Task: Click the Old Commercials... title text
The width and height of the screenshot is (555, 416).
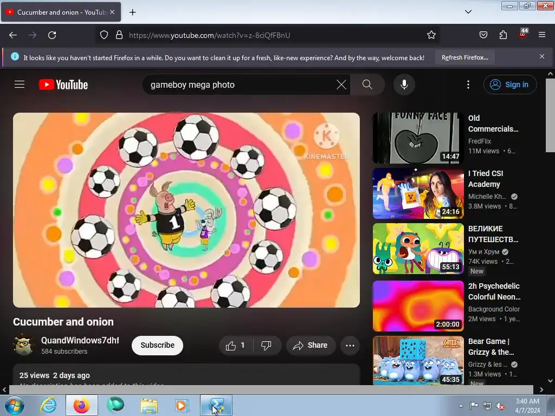Action: tap(493, 123)
